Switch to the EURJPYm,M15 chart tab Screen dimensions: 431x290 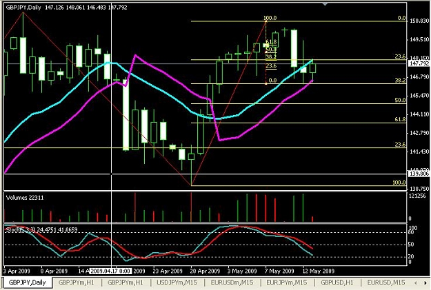click(x=286, y=282)
